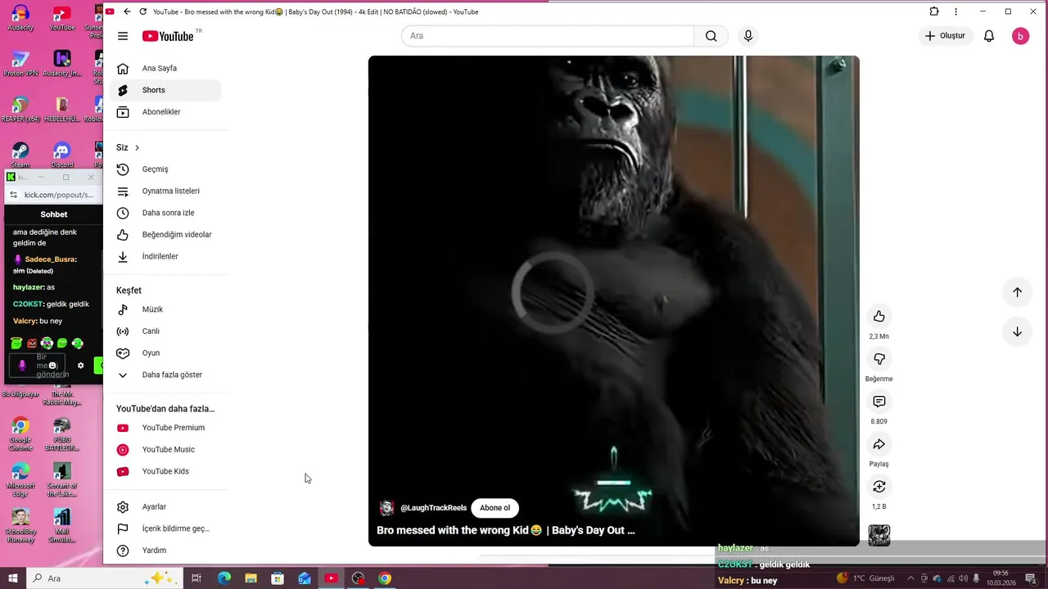Expand the Siz section chevron

137,148
